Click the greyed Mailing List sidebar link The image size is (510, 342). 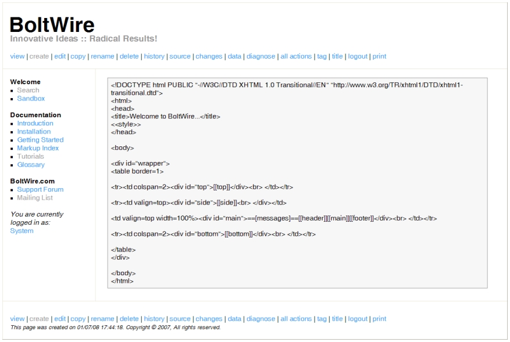click(35, 197)
